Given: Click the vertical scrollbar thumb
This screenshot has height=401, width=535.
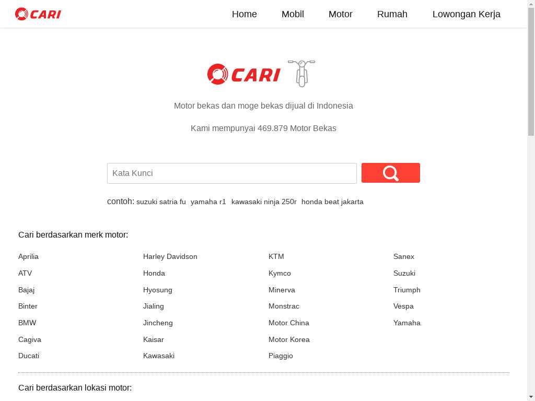Looking at the screenshot, I should click(x=531, y=72).
